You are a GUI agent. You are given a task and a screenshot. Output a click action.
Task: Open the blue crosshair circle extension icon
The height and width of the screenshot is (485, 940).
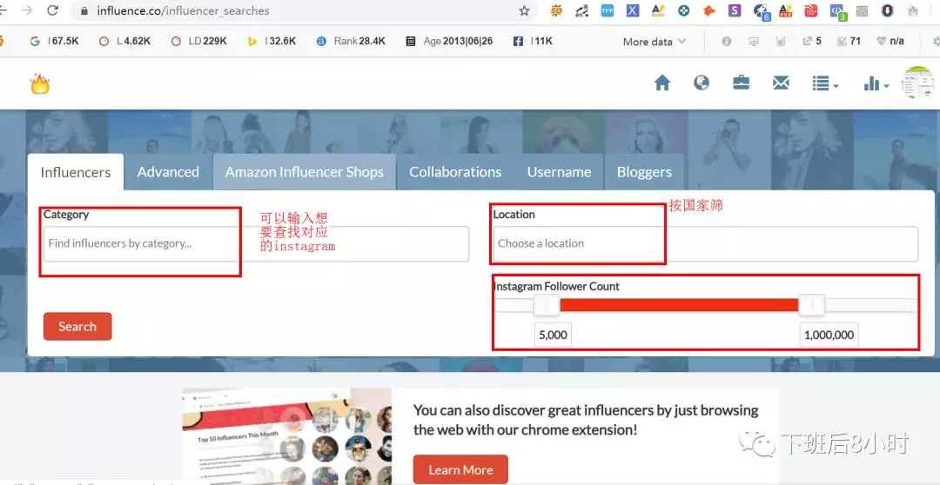683,10
